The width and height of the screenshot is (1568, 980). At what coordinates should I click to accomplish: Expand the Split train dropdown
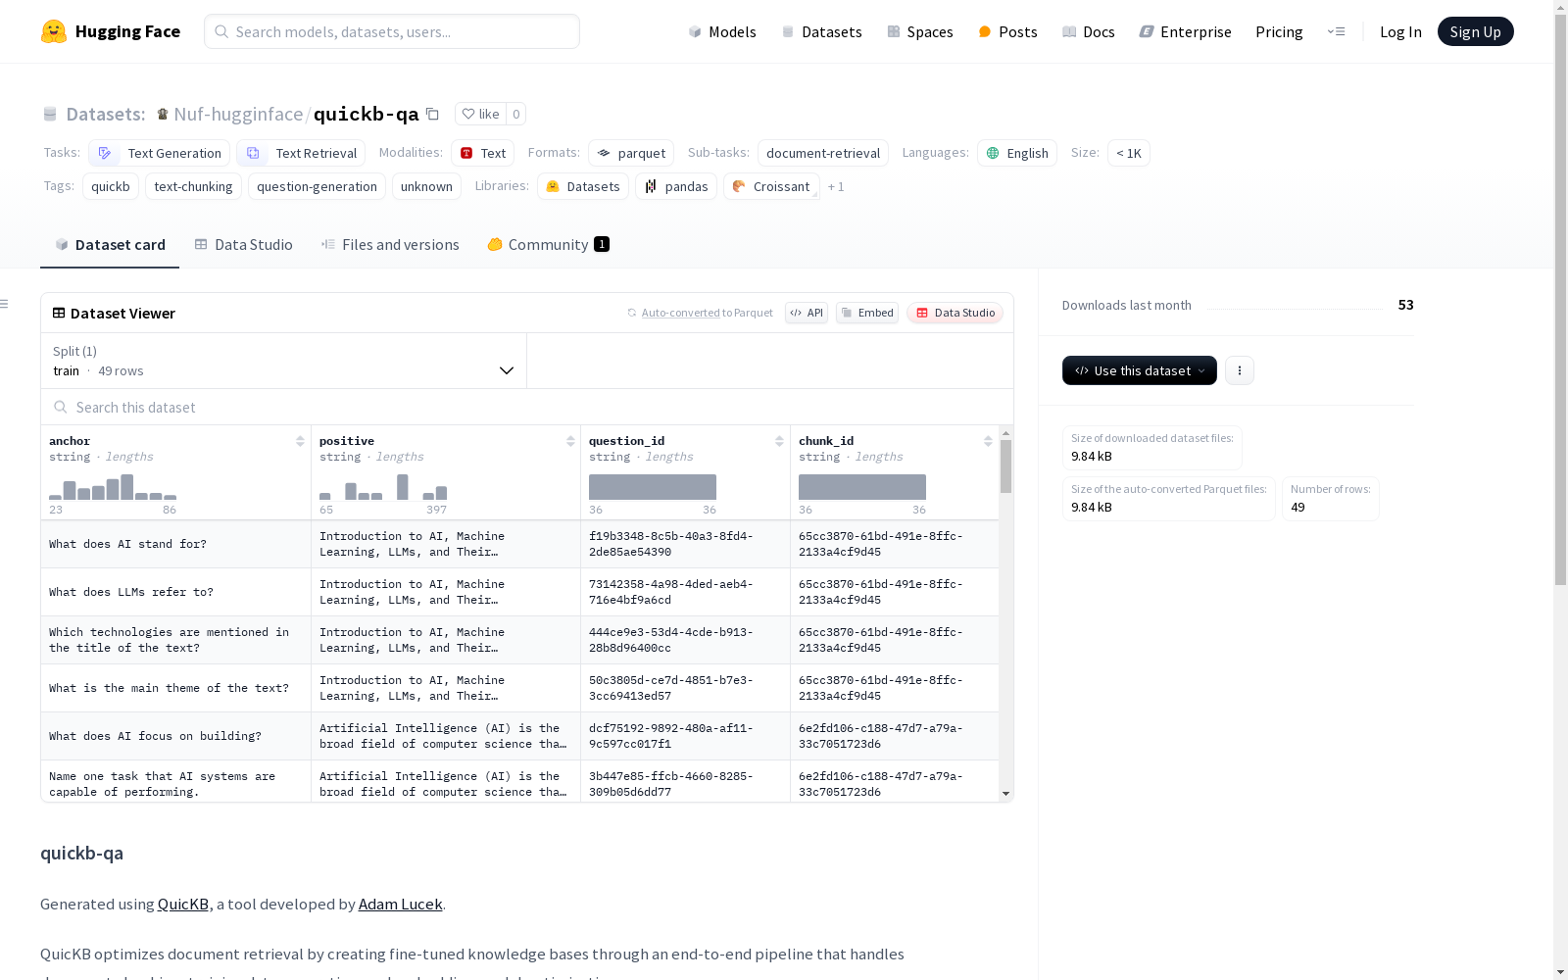point(284,361)
